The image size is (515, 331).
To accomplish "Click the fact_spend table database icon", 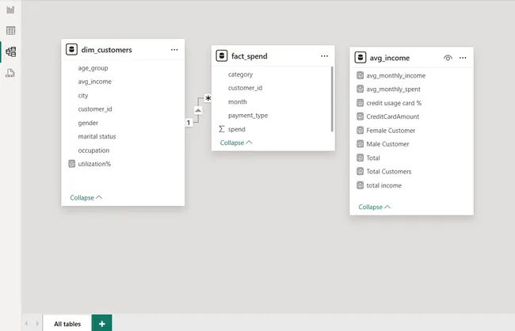I will click(x=222, y=55).
